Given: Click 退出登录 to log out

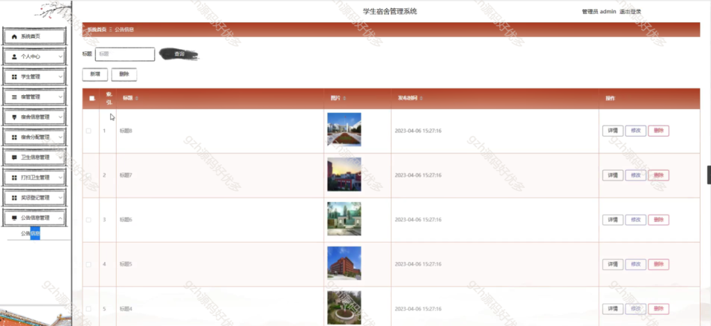Looking at the screenshot, I should (630, 12).
